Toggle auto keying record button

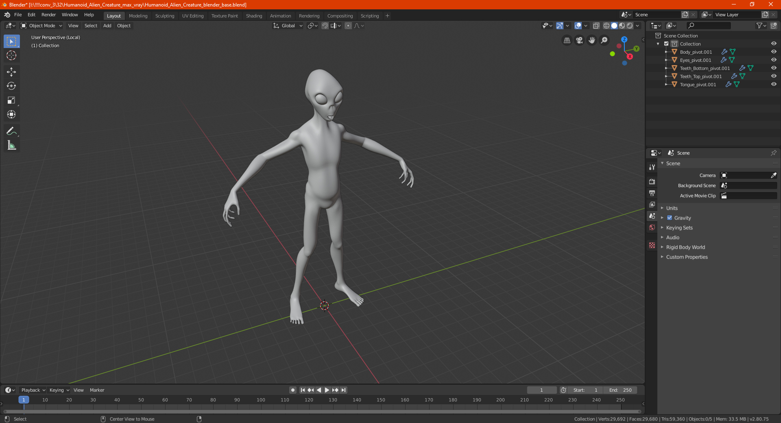click(x=293, y=390)
